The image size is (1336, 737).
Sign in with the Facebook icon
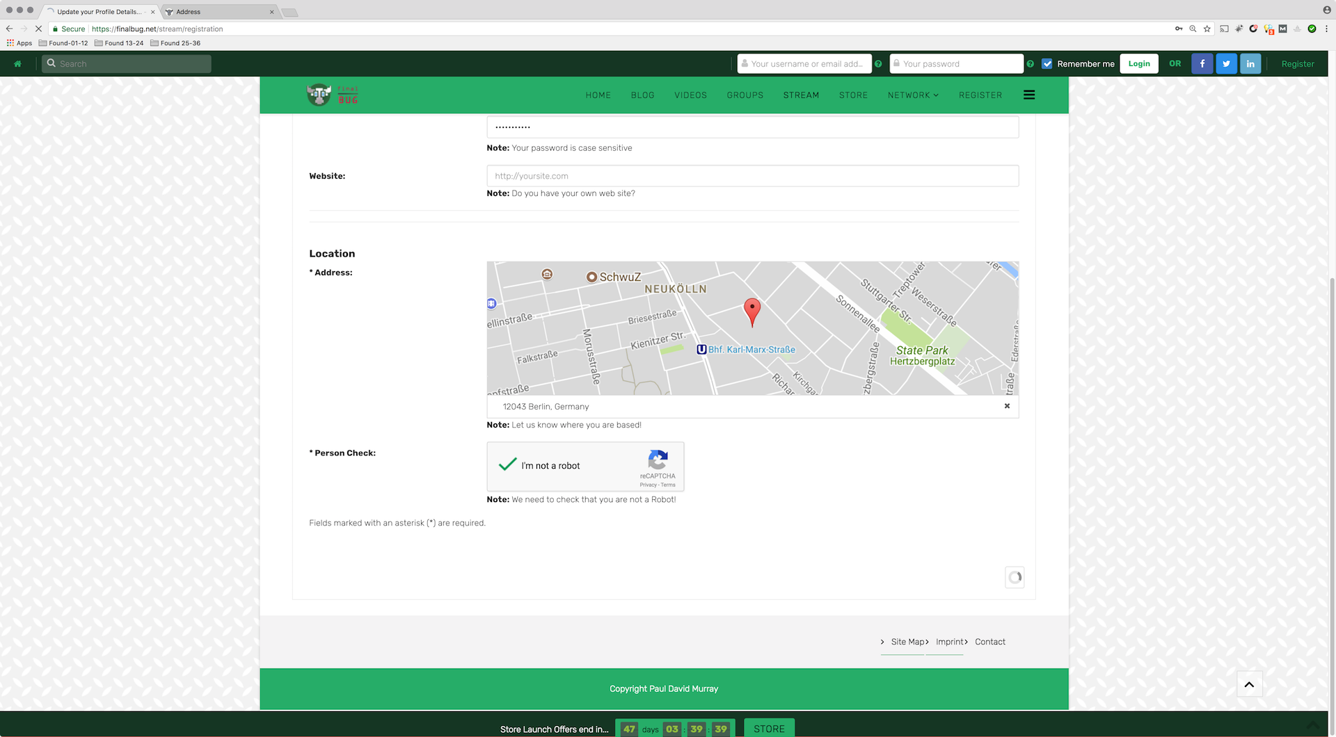(1202, 64)
